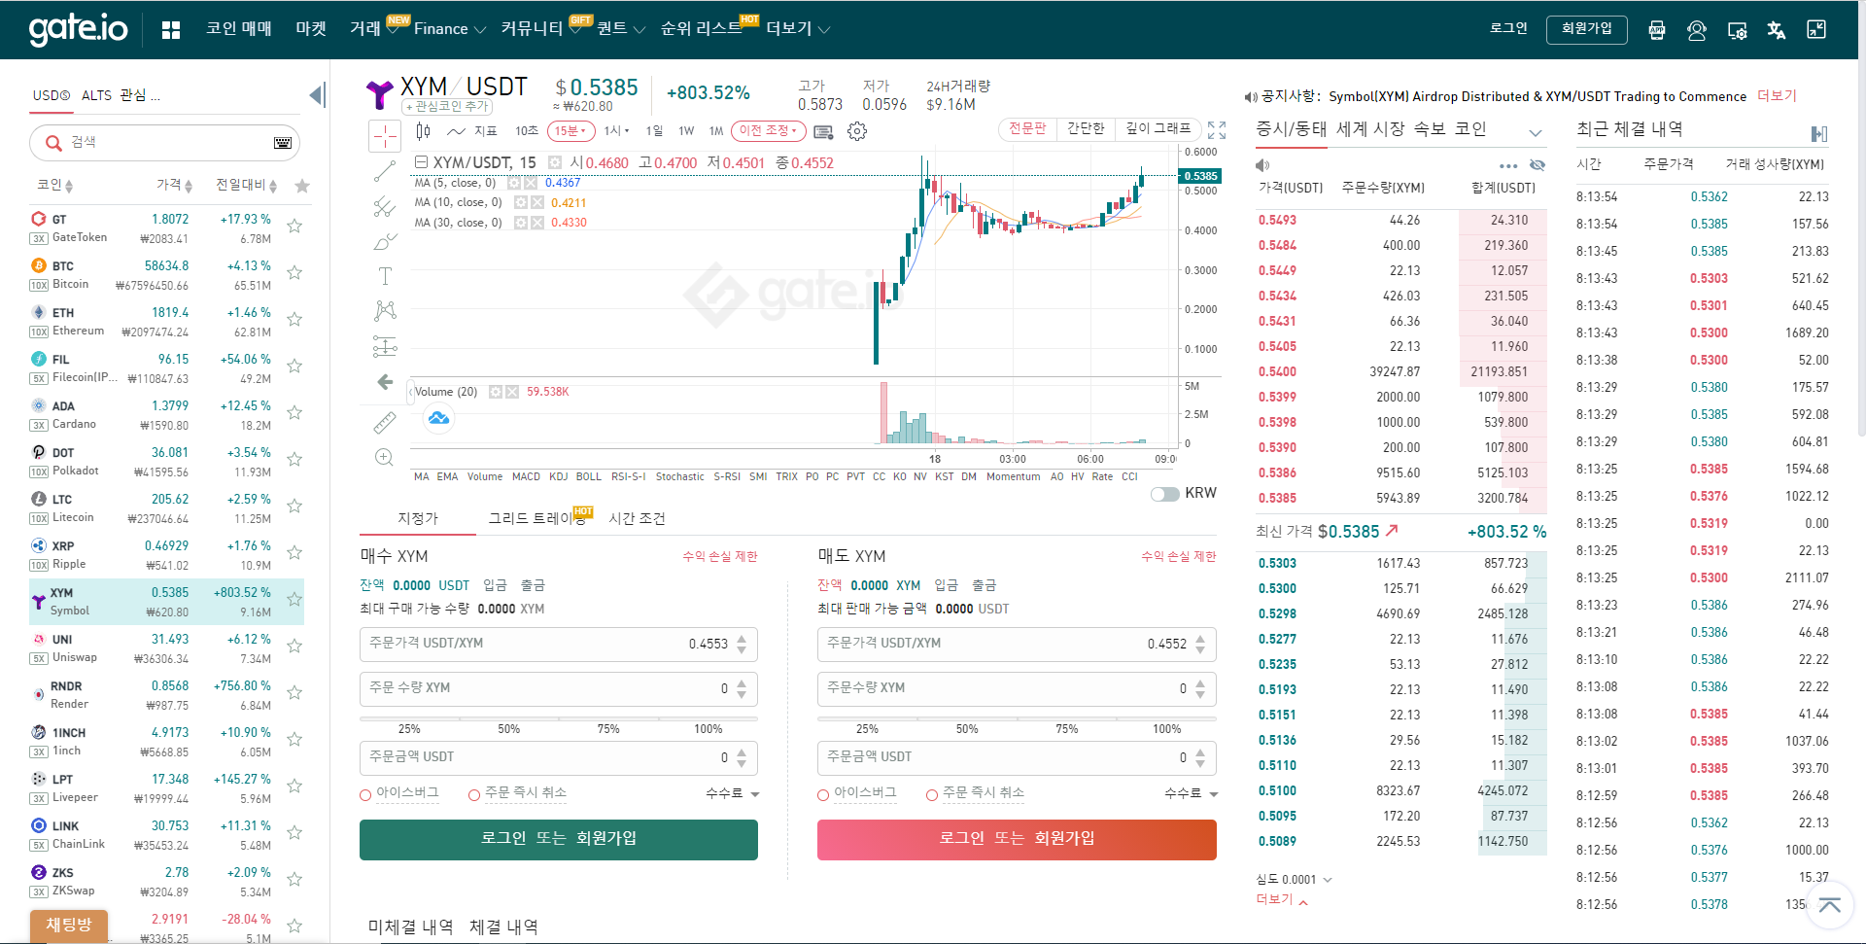Click the scroll to top arrow button
Viewport: 1866px width, 944px height.
(1830, 906)
